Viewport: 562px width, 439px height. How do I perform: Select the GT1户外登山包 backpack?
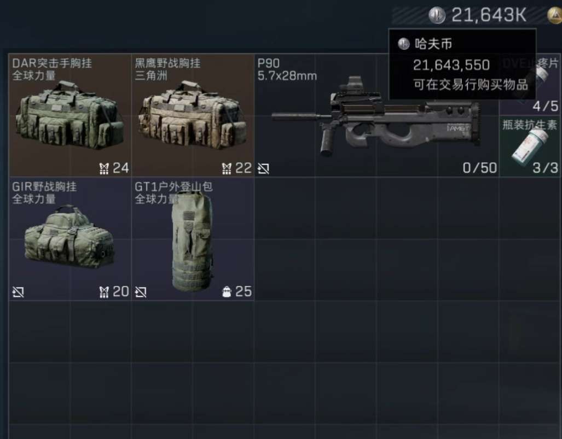tap(193, 239)
